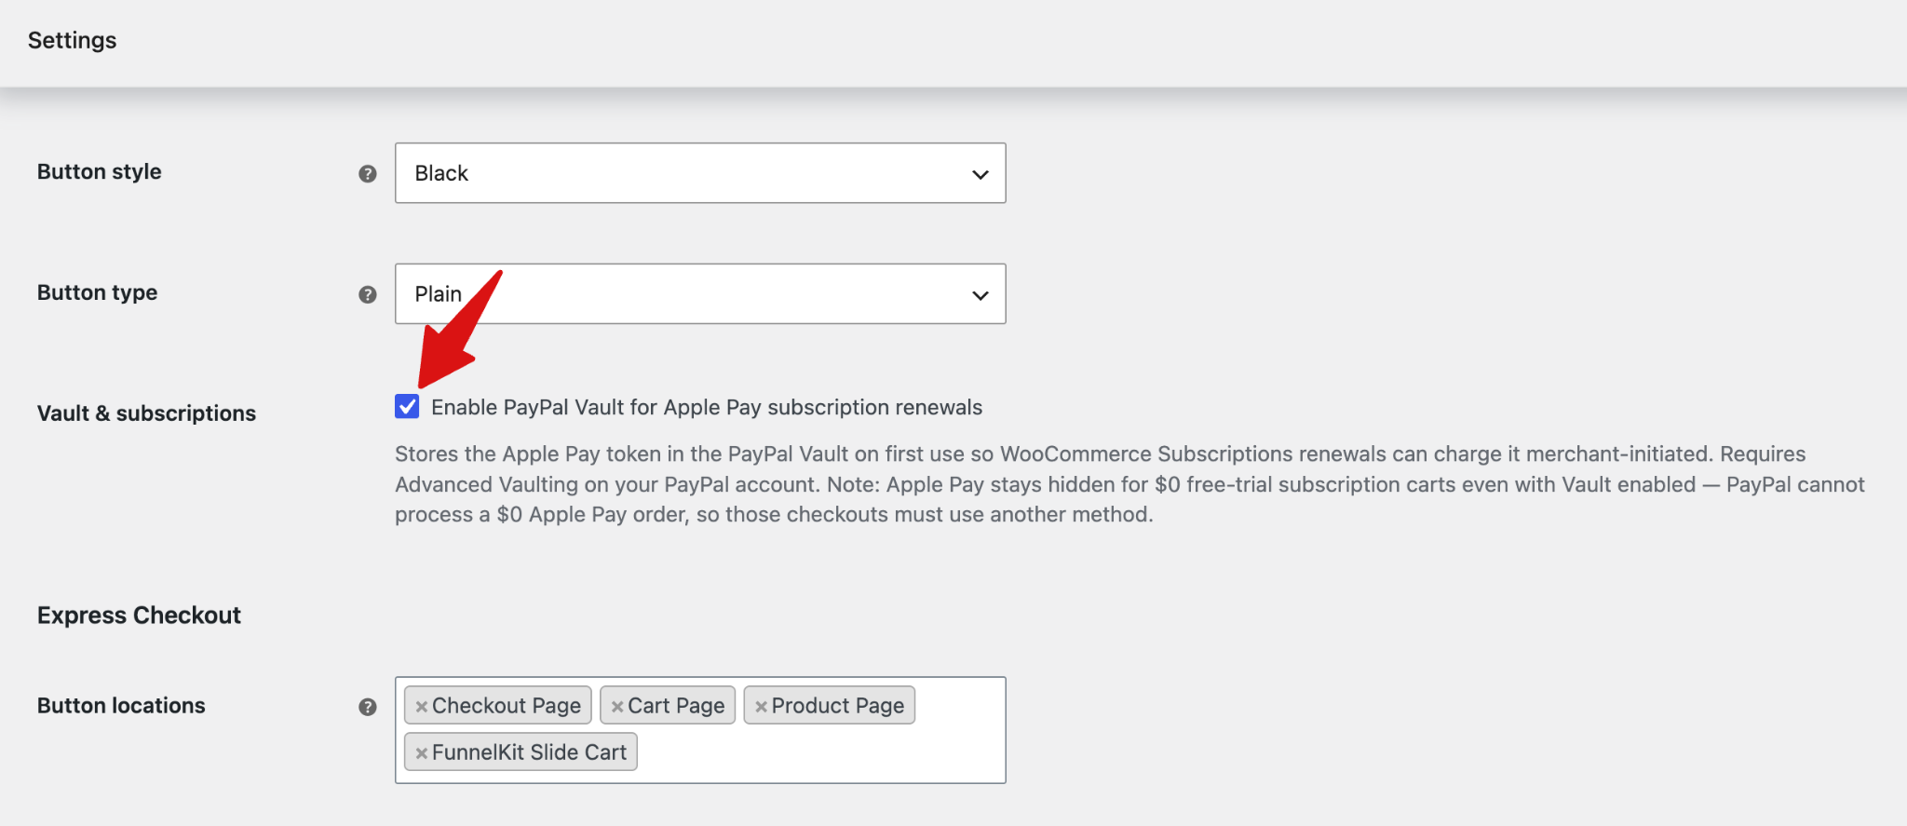Click the Vault & subscriptions label
This screenshot has height=826, width=1907.
click(x=146, y=413)
